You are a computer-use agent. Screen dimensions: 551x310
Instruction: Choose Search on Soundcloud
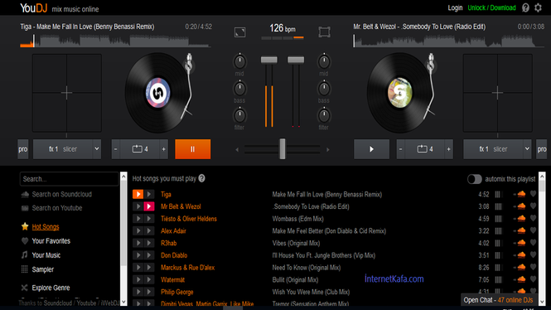[62, 194]
